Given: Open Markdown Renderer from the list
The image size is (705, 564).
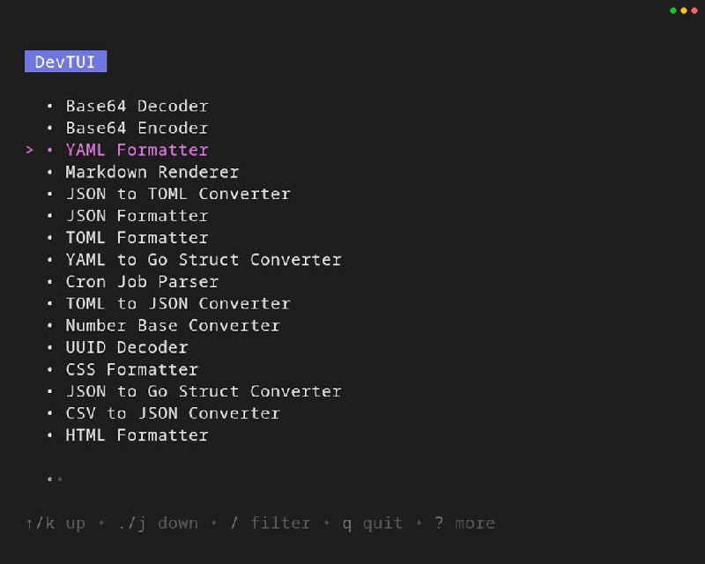Looking at the screenshot, I should tap(152, 172).
